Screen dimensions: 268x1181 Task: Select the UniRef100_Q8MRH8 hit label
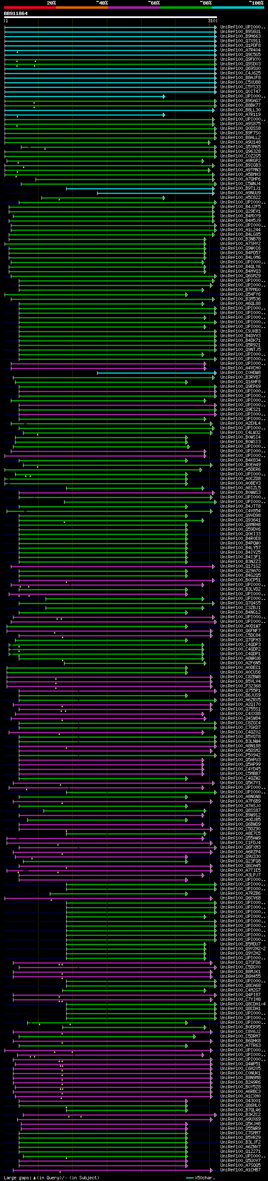coord(240,525)
